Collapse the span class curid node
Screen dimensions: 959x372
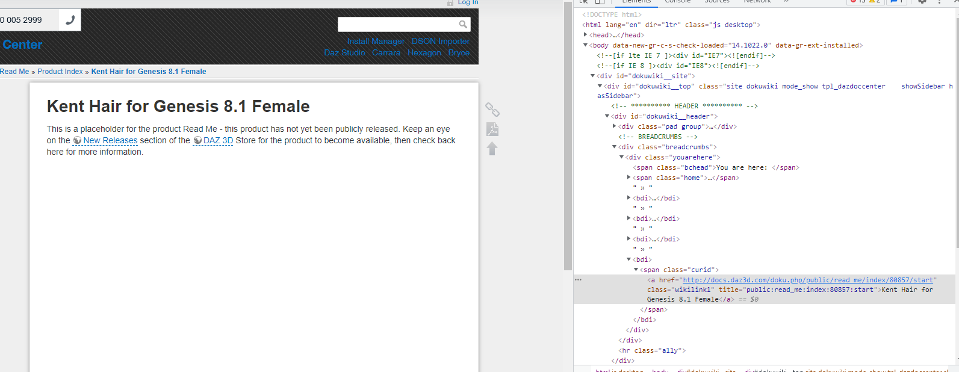(x=636, y=270)
